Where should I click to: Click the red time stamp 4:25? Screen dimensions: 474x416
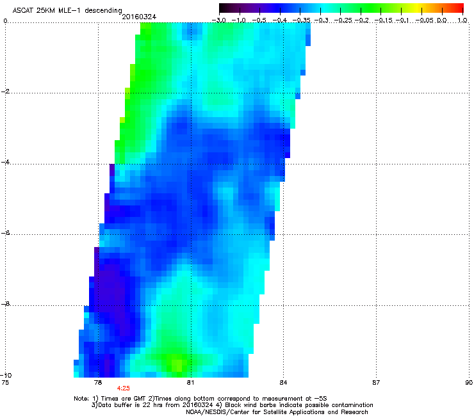pyautogui.click(x=124, y=388)
